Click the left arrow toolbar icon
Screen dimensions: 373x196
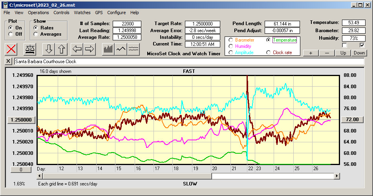coord(77,49)
